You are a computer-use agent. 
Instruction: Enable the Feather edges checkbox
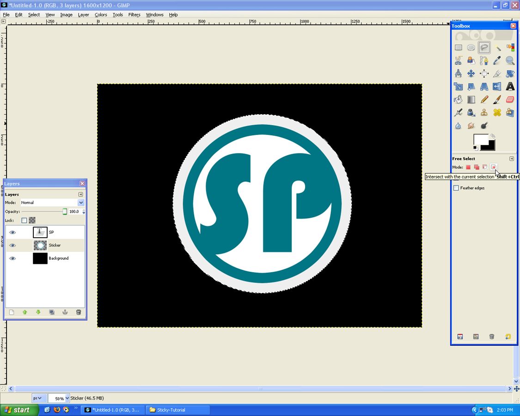456,188
